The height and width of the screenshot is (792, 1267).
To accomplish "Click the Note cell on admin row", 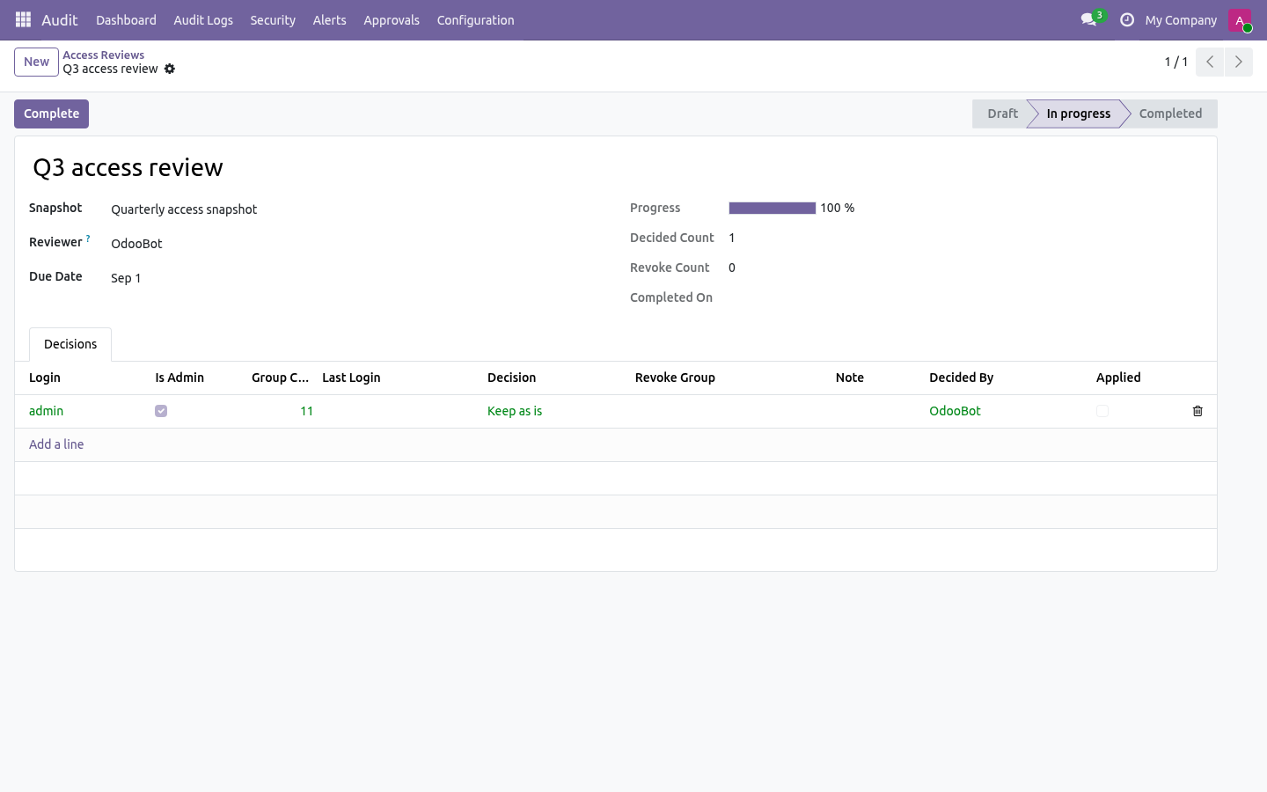I will tap(875, 411).
